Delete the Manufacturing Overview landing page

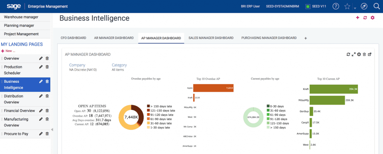point(47,119)
